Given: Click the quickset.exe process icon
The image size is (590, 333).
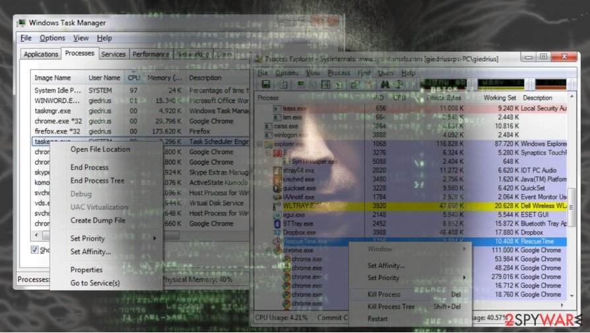Looking at the screenshot, I should coord(278,188).
